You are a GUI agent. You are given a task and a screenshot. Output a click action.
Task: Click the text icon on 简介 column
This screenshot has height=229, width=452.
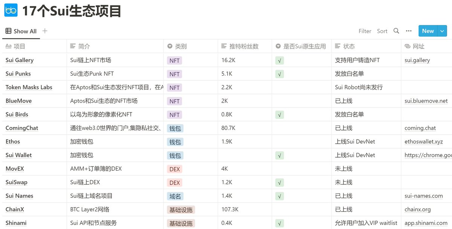tap(73, 46)
